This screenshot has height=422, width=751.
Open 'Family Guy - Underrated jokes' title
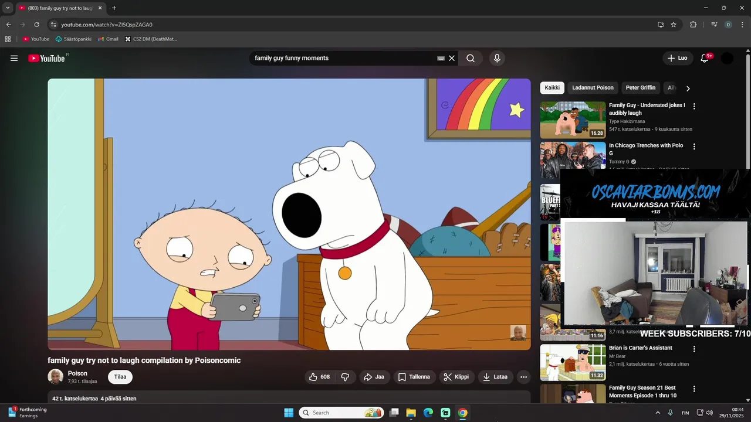coord(647,109)
